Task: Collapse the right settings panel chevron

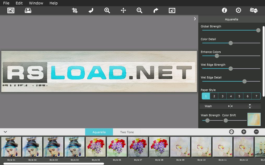Action: point(195,19)
